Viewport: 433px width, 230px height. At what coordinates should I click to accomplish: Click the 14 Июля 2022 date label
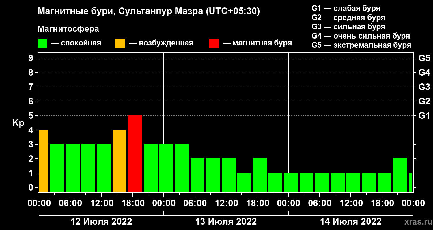click(x=351, y=222)
